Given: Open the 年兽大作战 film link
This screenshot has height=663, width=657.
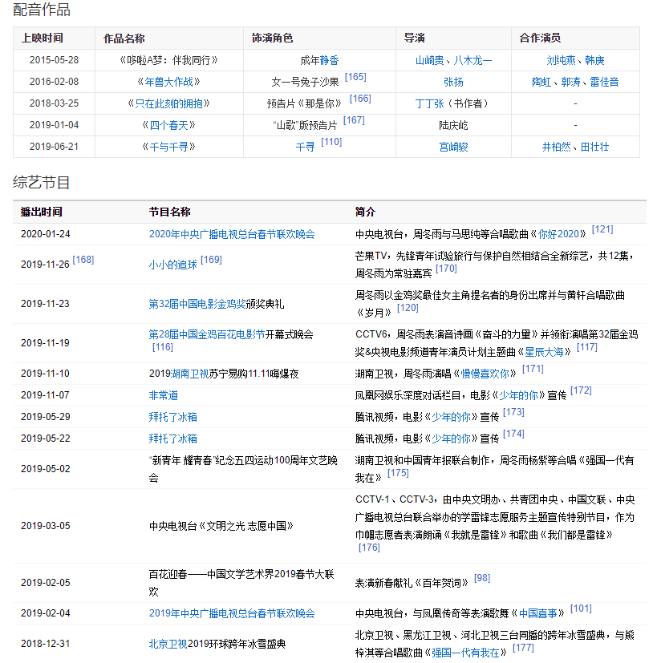Looking at the screenshot, I should tap(169, 82).
